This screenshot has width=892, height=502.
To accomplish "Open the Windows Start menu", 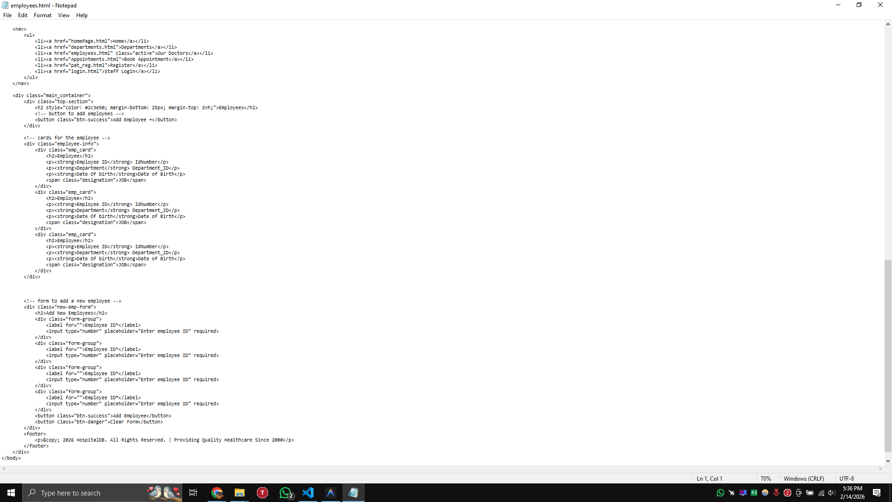I will 11,493.
